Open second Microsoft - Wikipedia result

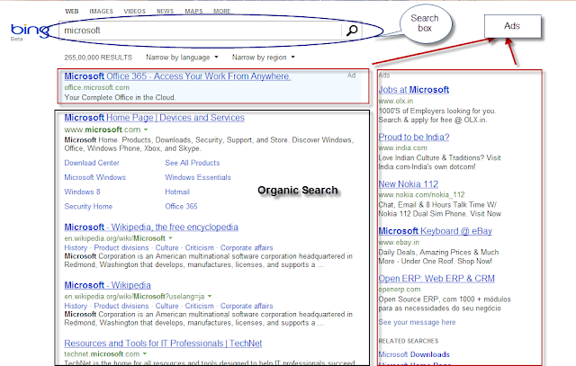tap(108, 285)
